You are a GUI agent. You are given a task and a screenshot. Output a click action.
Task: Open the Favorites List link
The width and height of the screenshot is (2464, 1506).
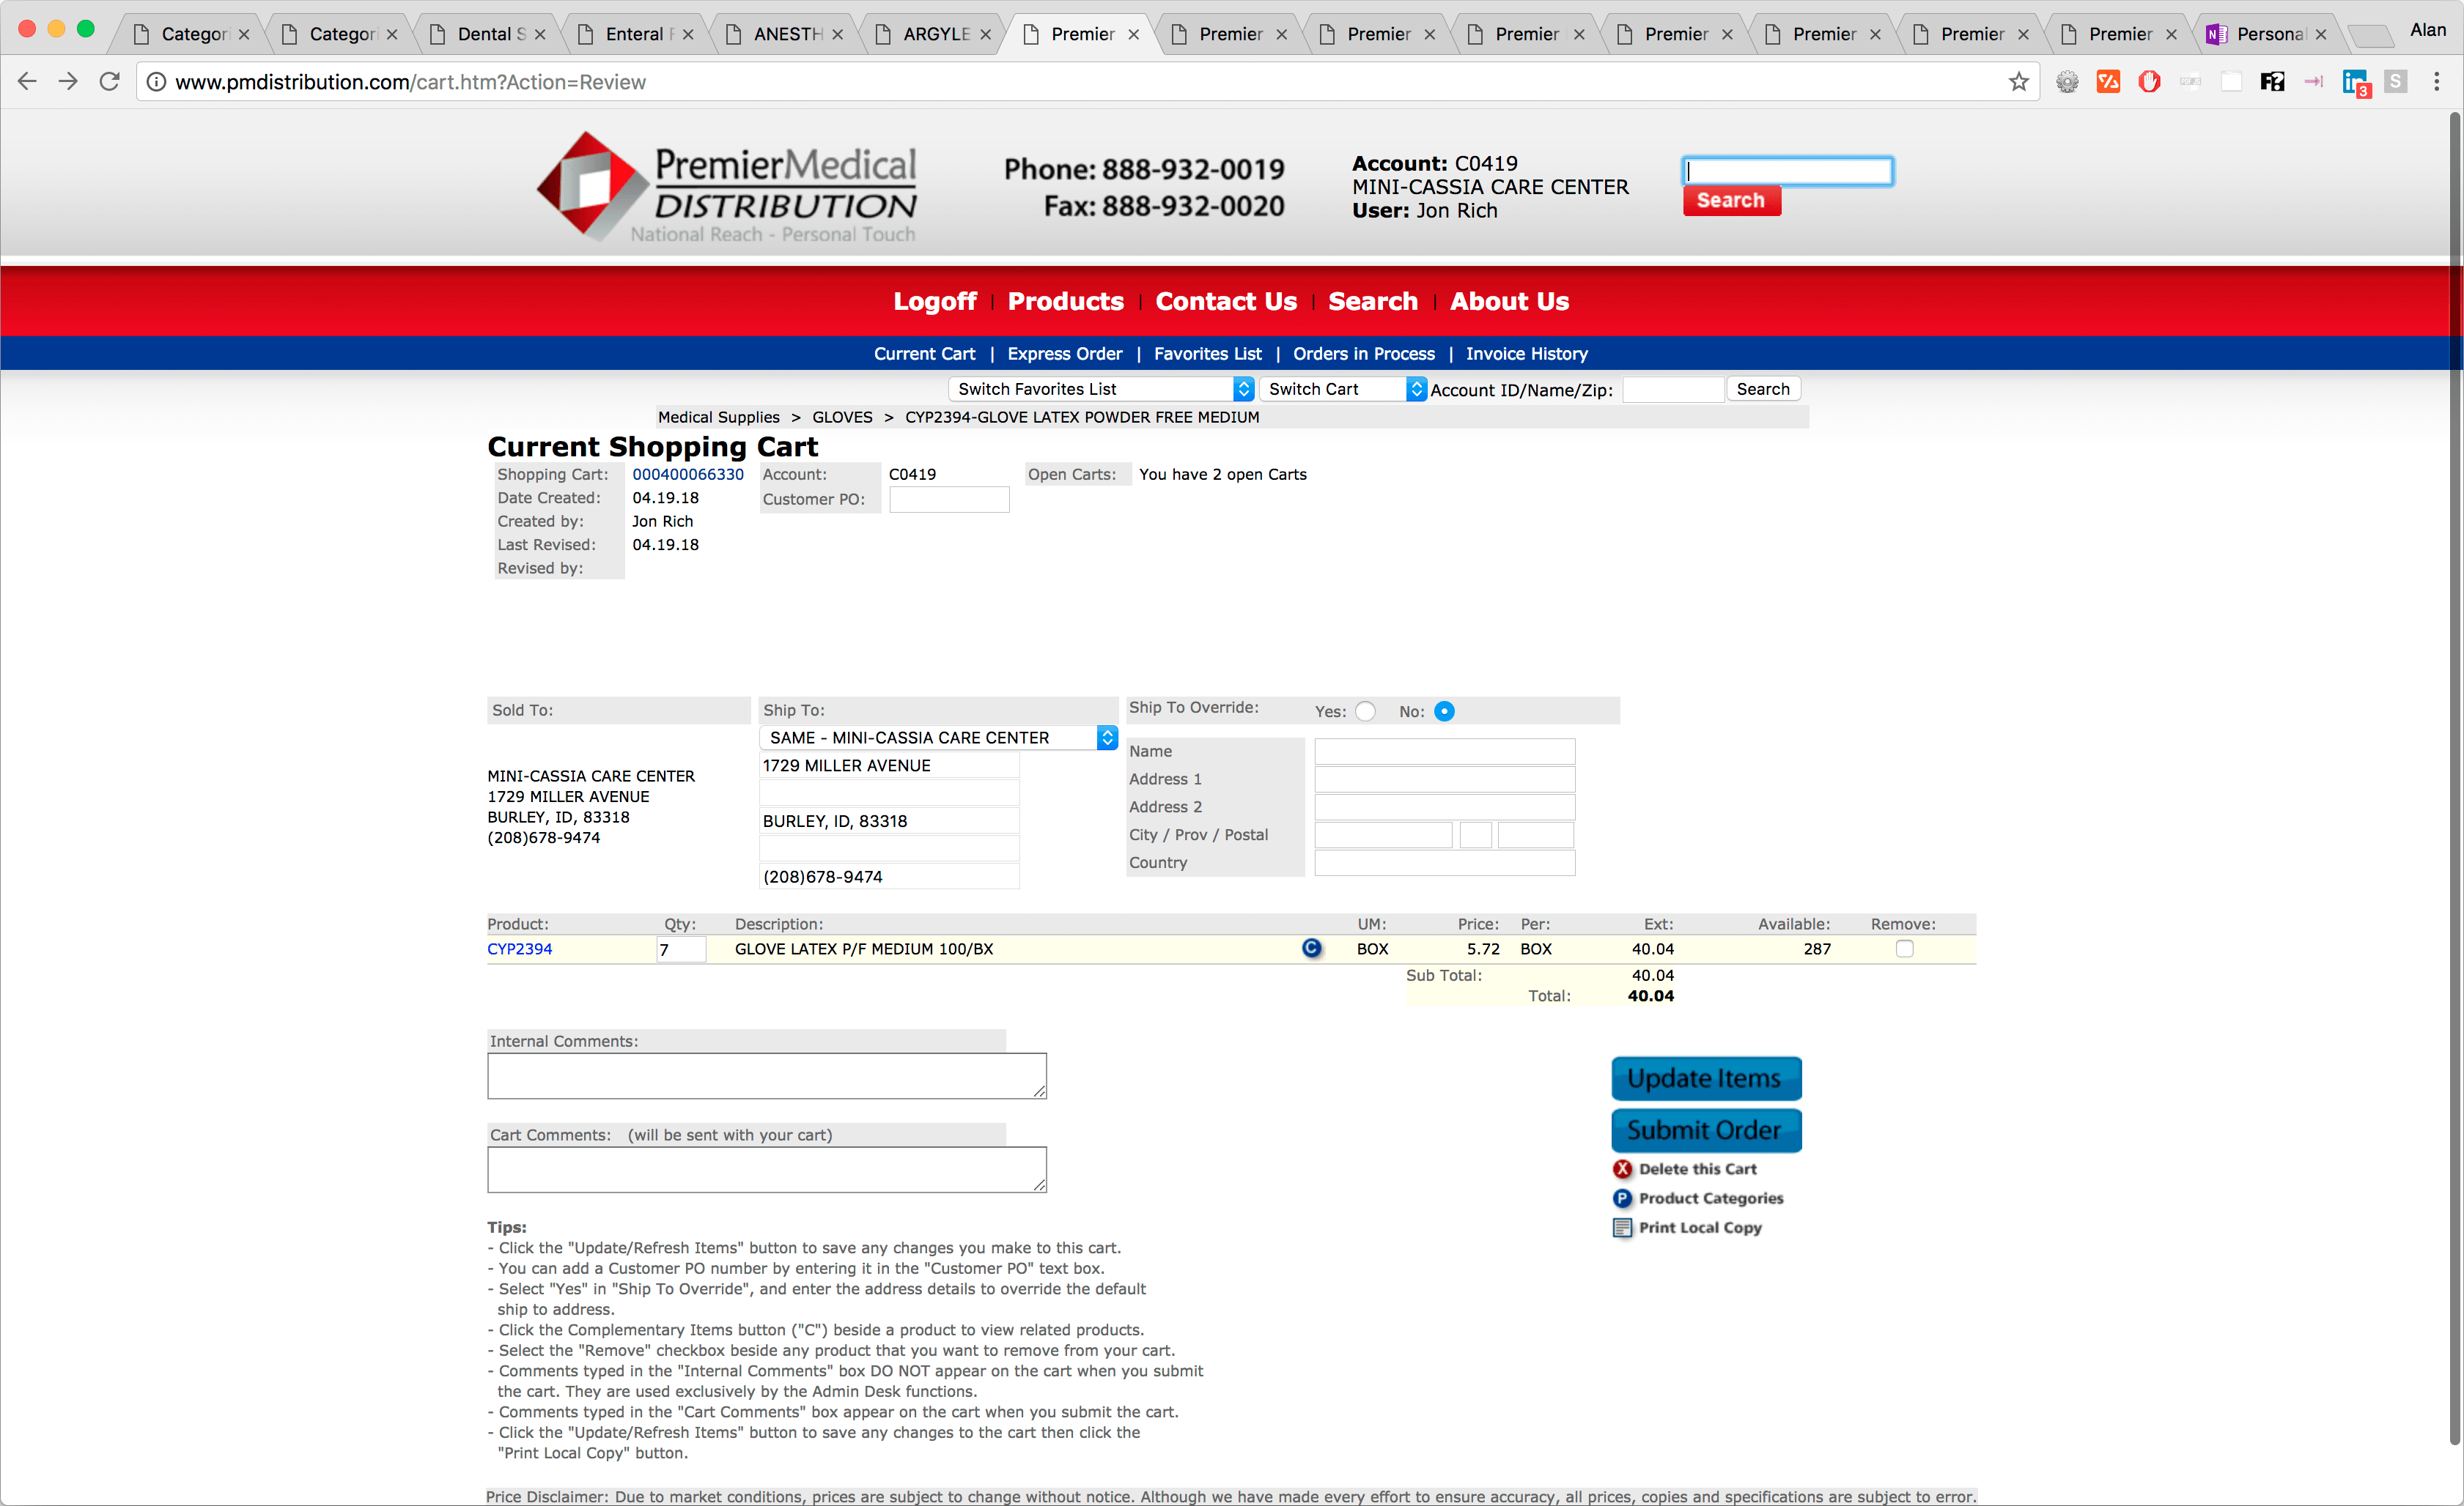pyautogui.click(x=1208, y=354)
